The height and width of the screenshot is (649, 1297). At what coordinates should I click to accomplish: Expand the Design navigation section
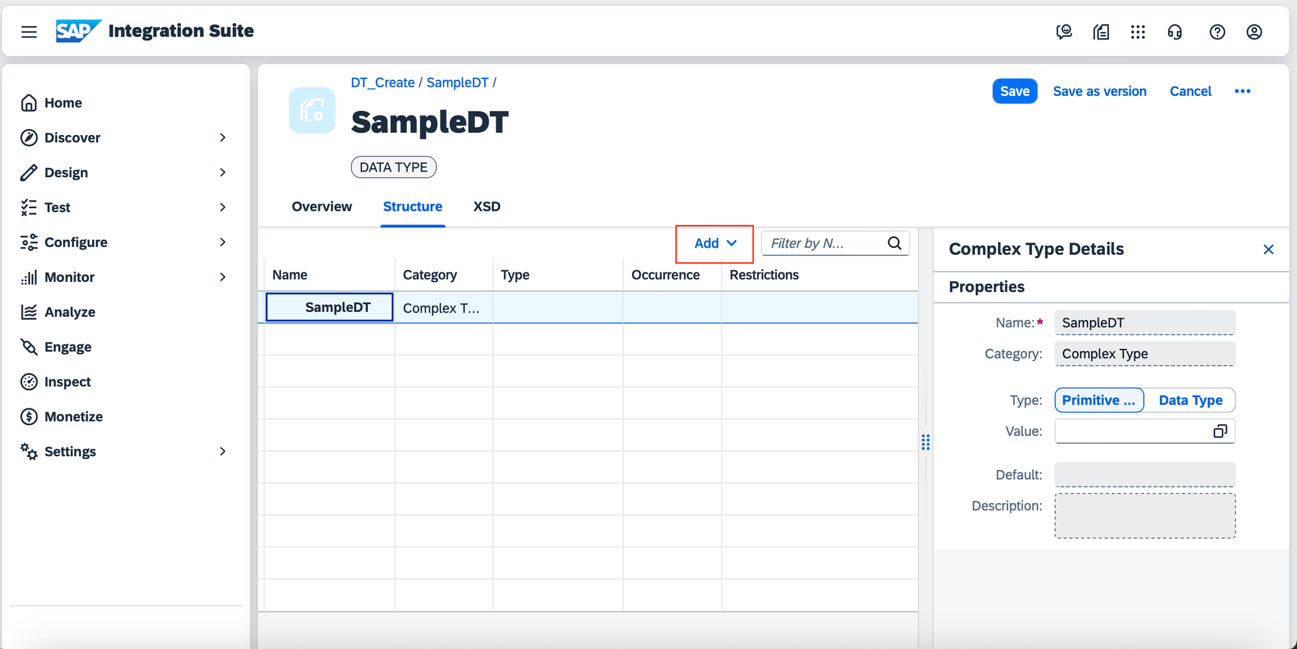click(x=223, y=172)
